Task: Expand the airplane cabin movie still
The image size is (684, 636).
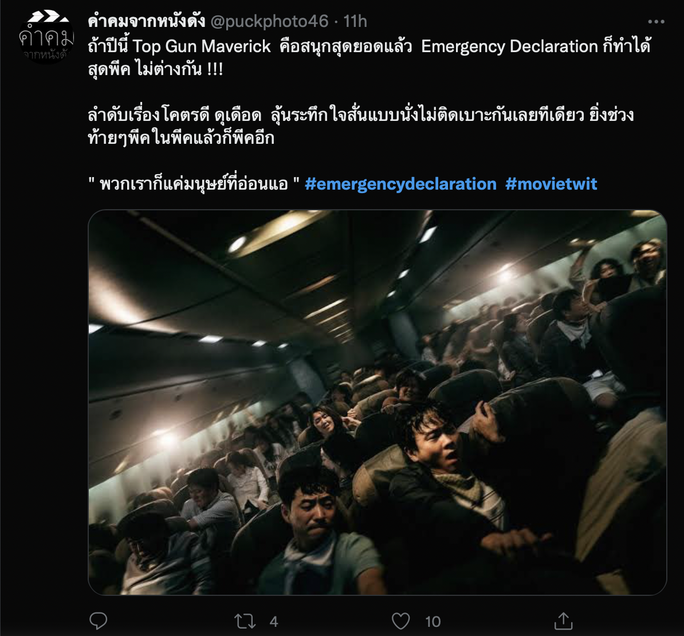Action: 378,402
